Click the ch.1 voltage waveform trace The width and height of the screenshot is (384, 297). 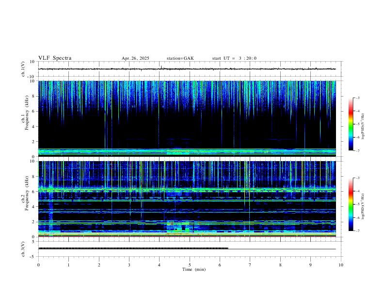click(187, 69)
